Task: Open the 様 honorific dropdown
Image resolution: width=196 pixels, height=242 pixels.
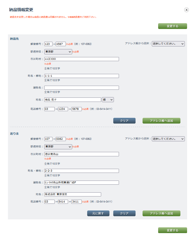Action: [x=108, y=100]
